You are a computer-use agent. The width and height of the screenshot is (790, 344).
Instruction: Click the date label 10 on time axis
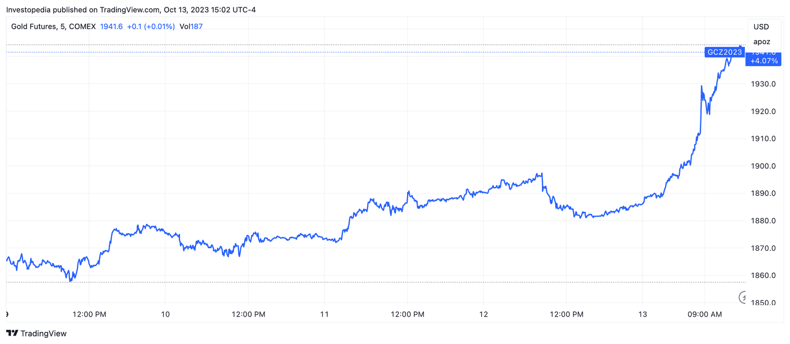tap(165, 315)
